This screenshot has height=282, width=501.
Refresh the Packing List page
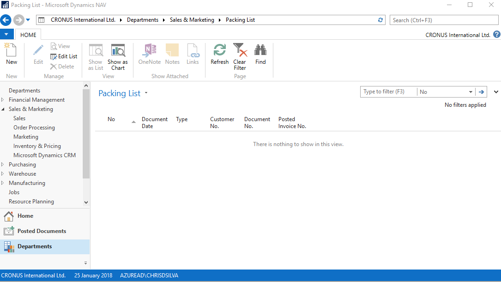(x=219, y=55)
